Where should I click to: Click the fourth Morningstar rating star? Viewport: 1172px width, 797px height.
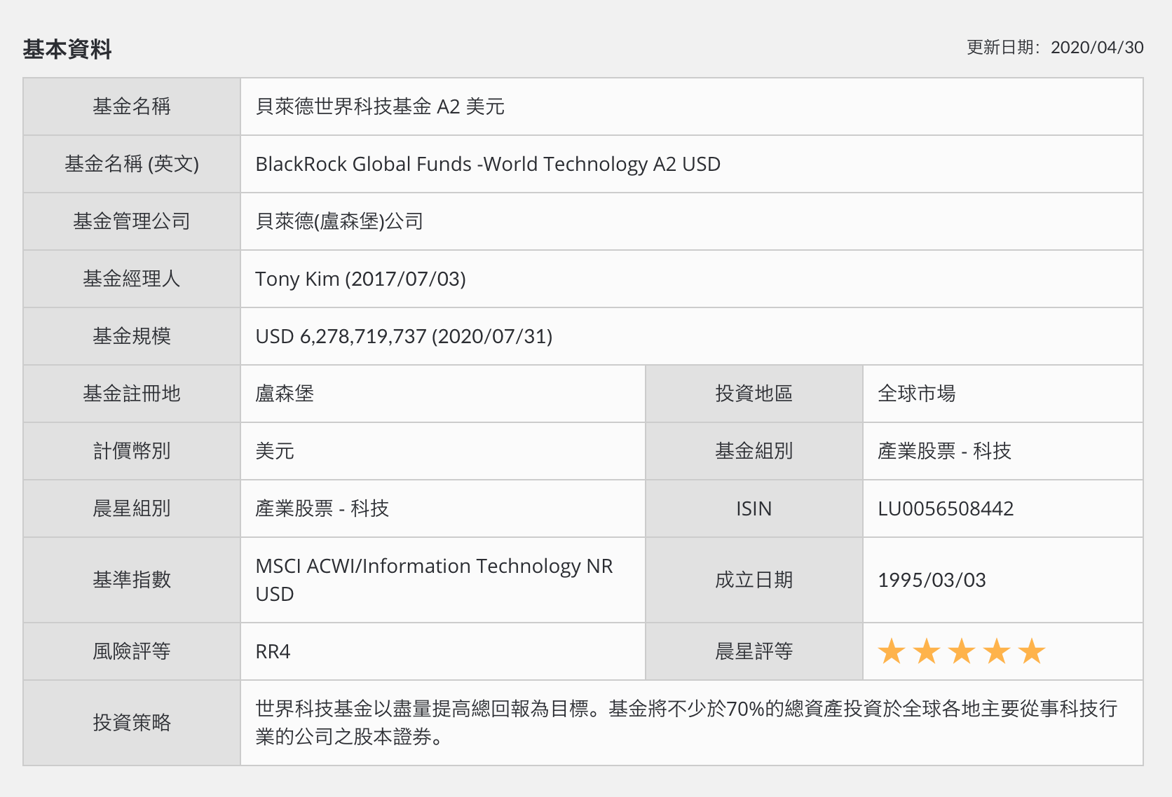pos(996,651)
